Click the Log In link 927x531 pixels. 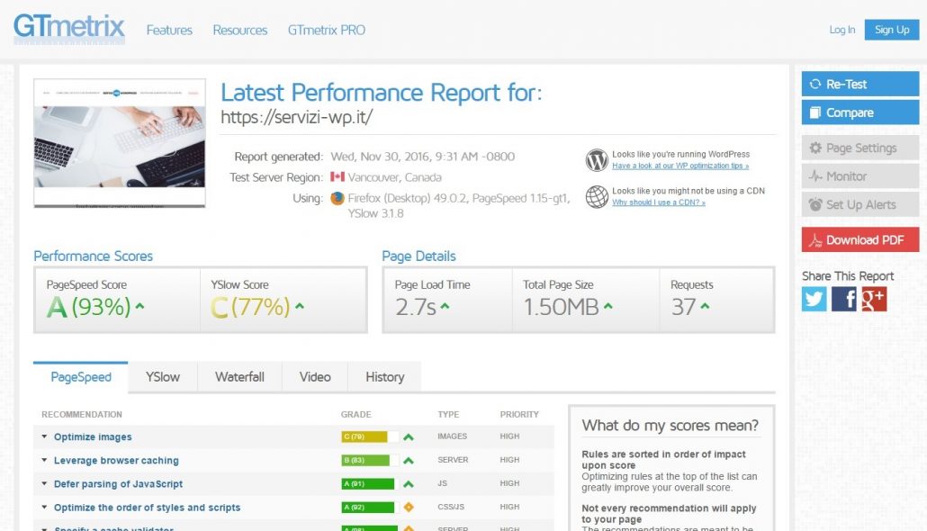[841, 30]
